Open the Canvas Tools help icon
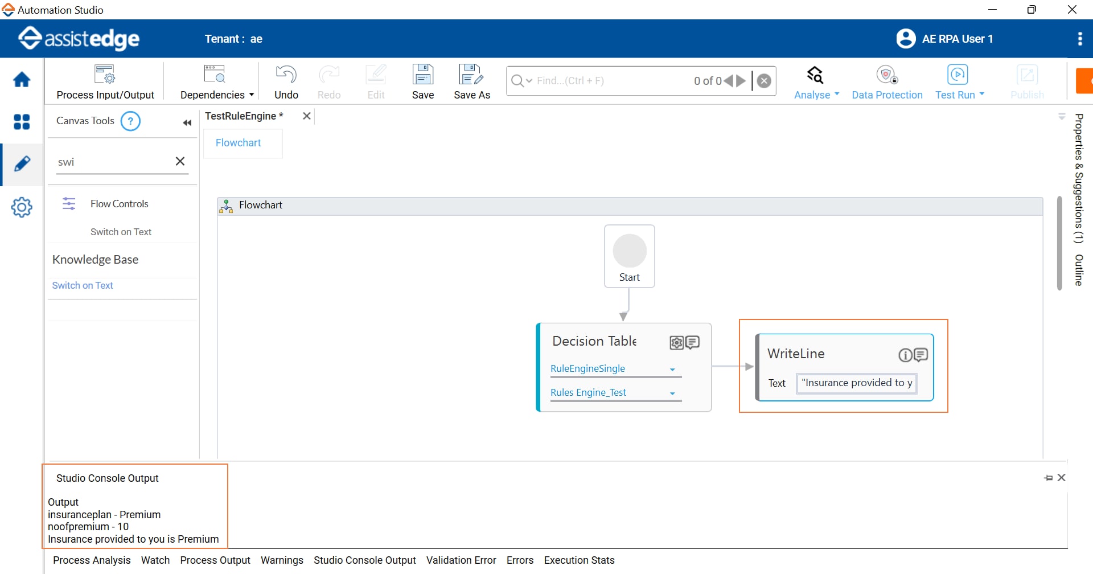The width and height of the screenshot is (1093, 574). (x=130, y=121)
